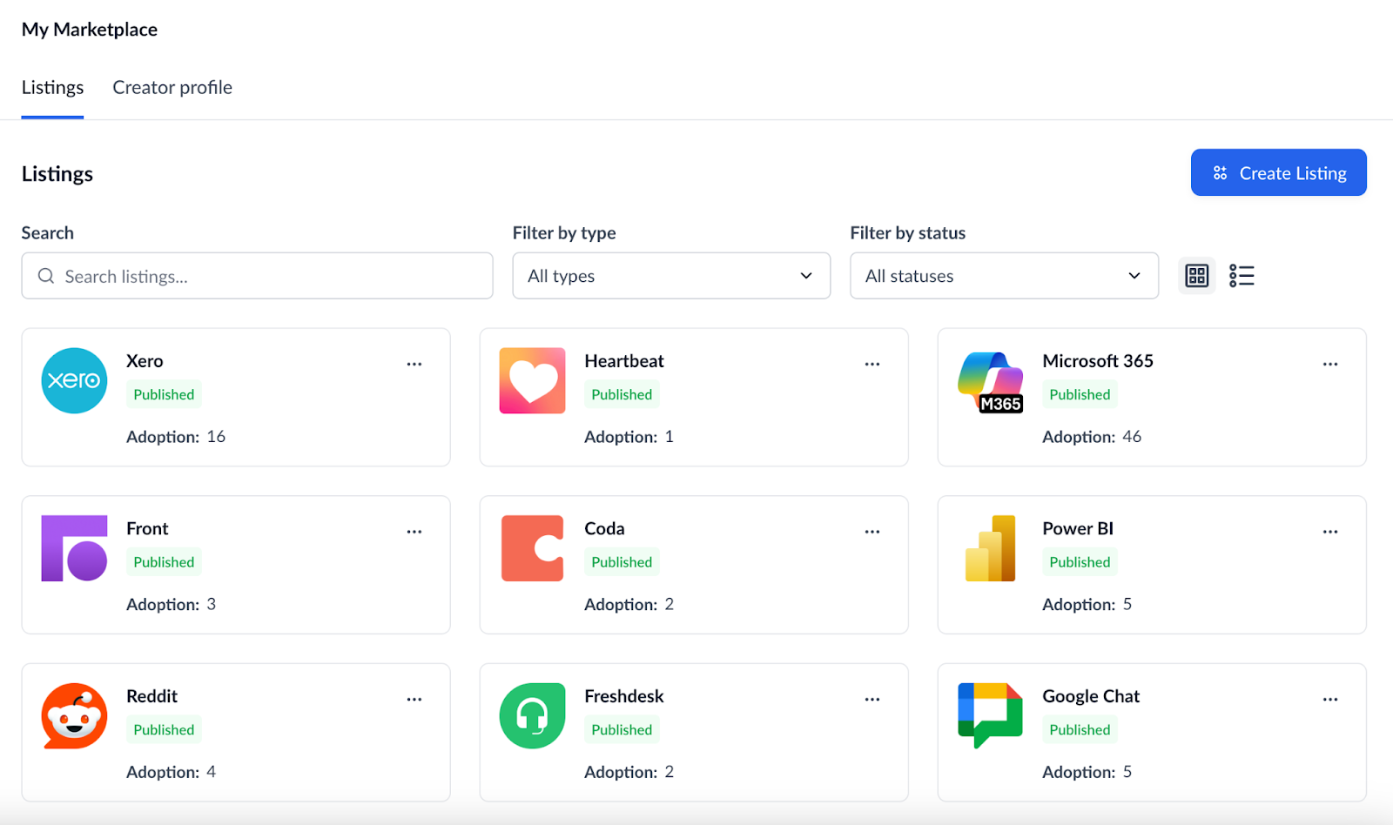The image size is (1393, 825).
Task: Open the Google Chat listing title
Action: coord(1091,696)
